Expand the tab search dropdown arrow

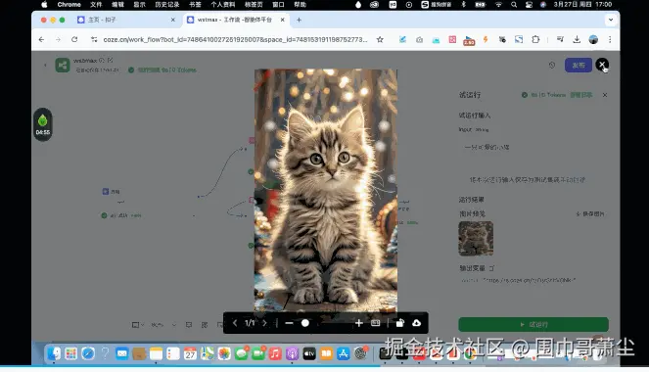pos(611,20)
